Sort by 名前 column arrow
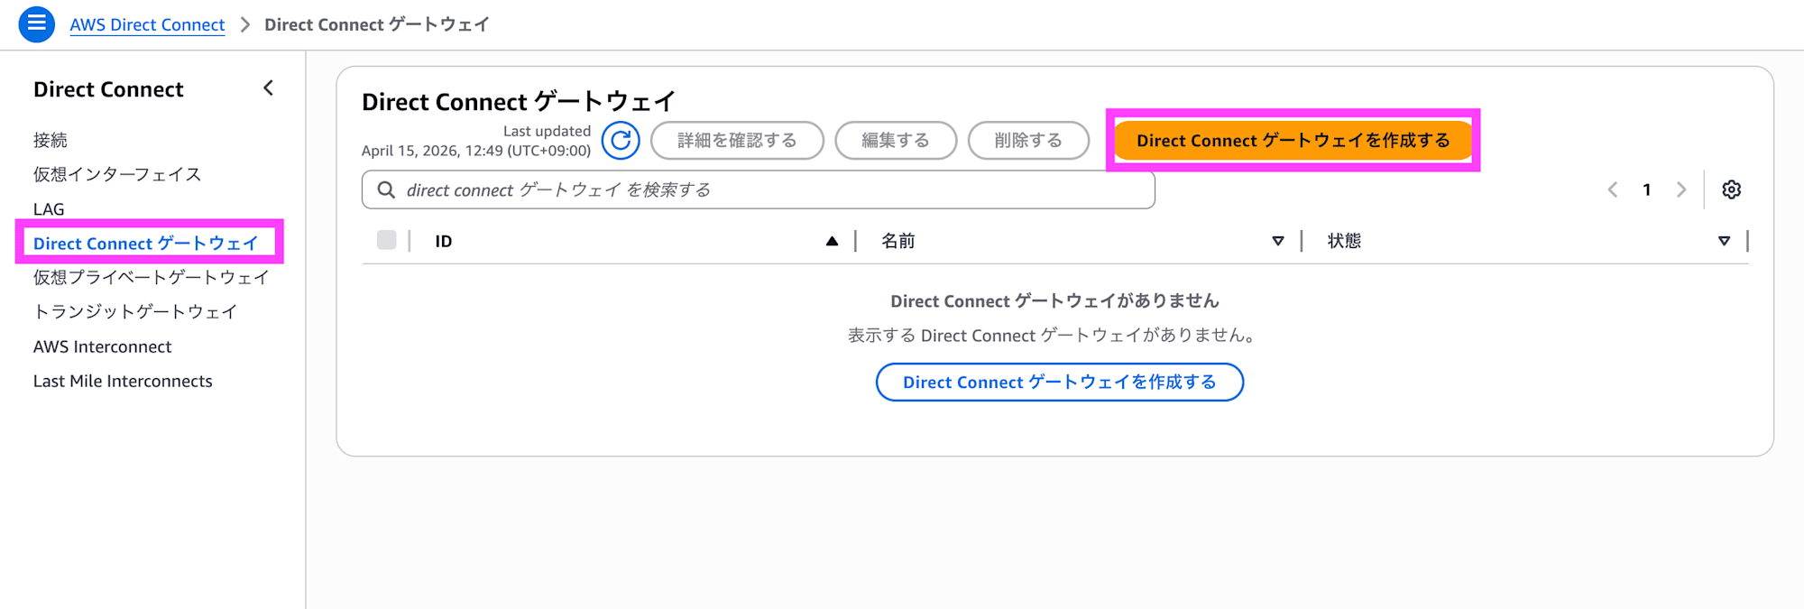 click(x=1277, y=241)
